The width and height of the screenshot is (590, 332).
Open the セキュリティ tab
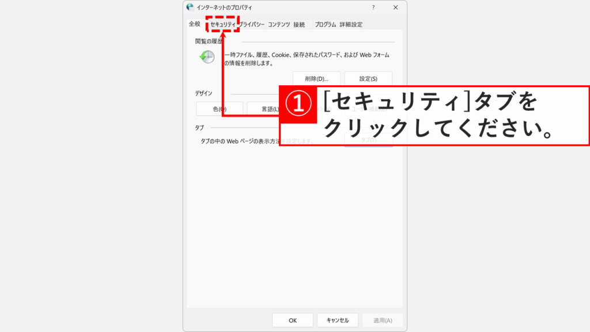point(222,24)
